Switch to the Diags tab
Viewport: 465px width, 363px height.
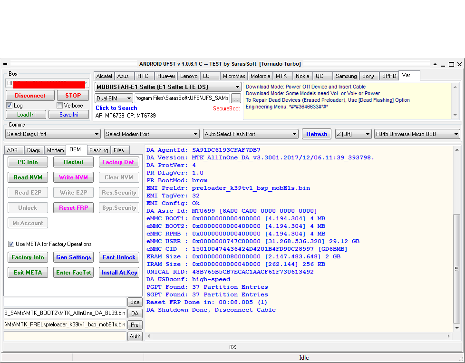tap(33, 150)
